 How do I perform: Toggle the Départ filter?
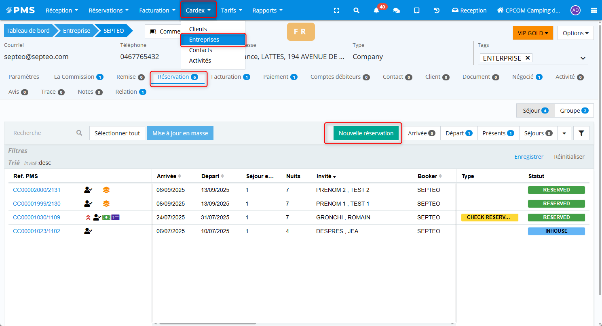[x=458, y=133]
